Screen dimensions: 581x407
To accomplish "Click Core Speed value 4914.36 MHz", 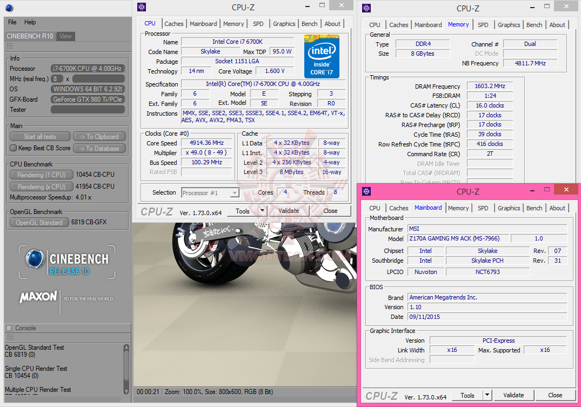I will point(207,143).
